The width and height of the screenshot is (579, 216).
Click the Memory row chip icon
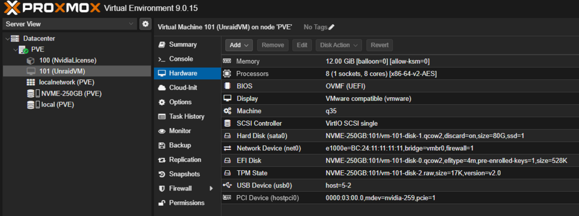(x=227, y=61)
